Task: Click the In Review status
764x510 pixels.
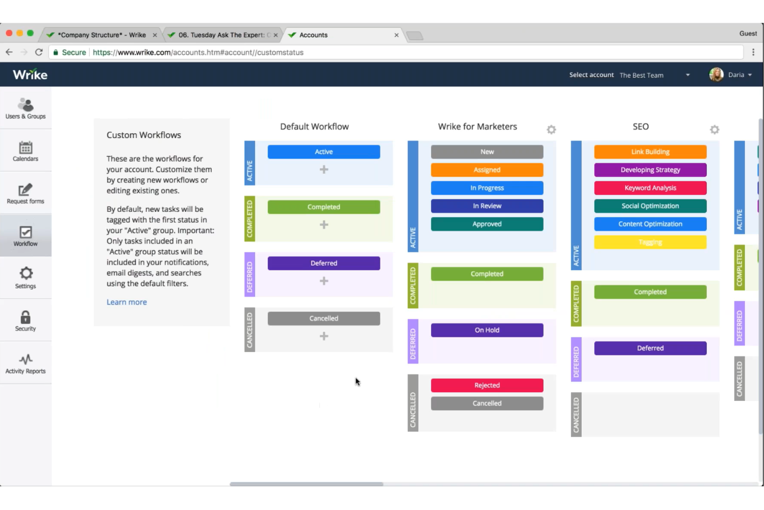Action: [487, 206]
